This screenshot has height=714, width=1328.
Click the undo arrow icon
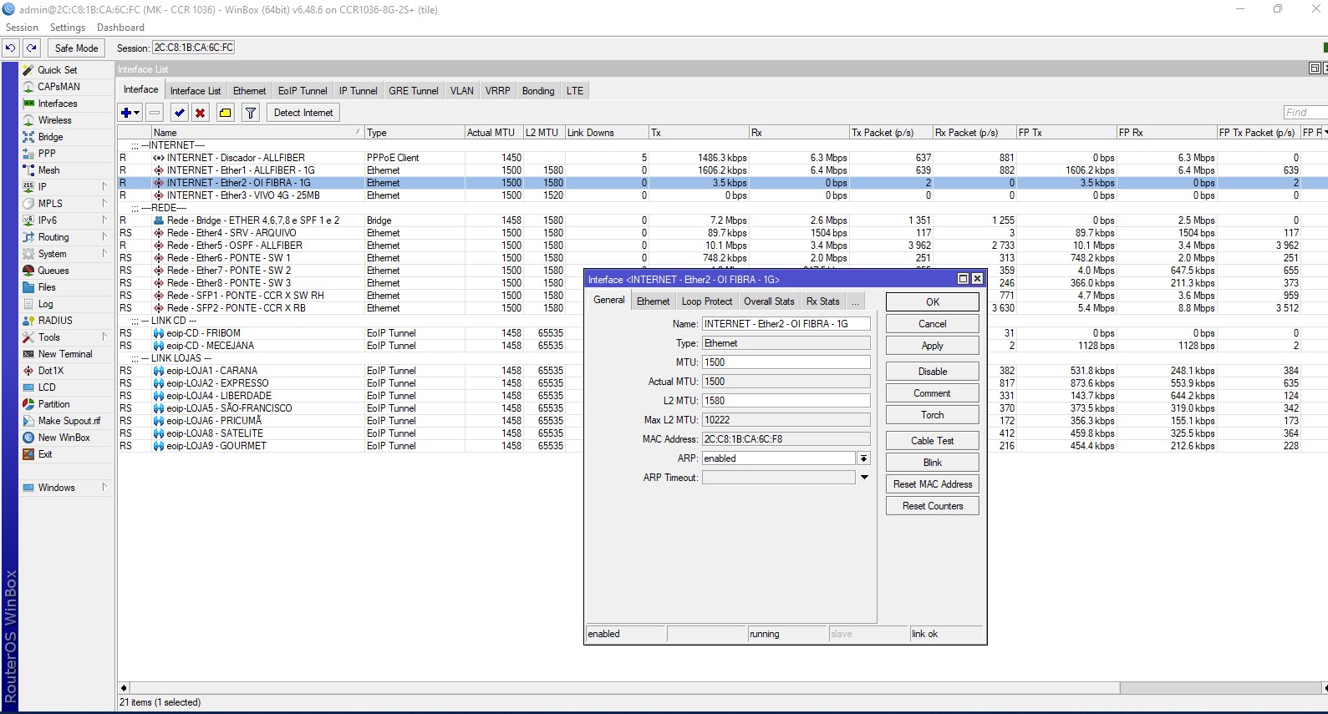11,48
